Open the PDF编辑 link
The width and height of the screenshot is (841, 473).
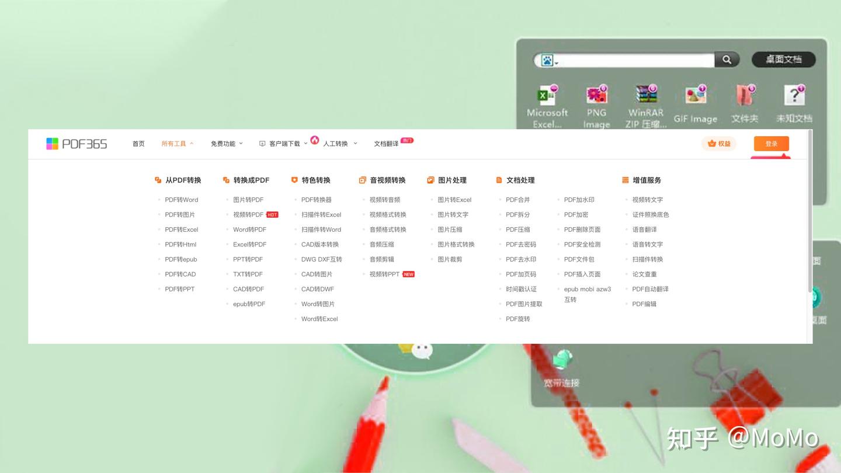(x=645, y=304)
